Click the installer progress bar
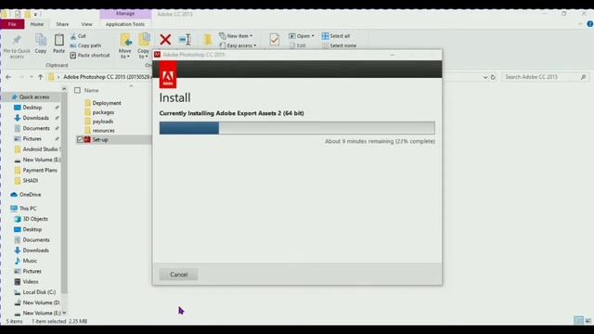This screenshot has width=594, height=334. coord(297,128)
